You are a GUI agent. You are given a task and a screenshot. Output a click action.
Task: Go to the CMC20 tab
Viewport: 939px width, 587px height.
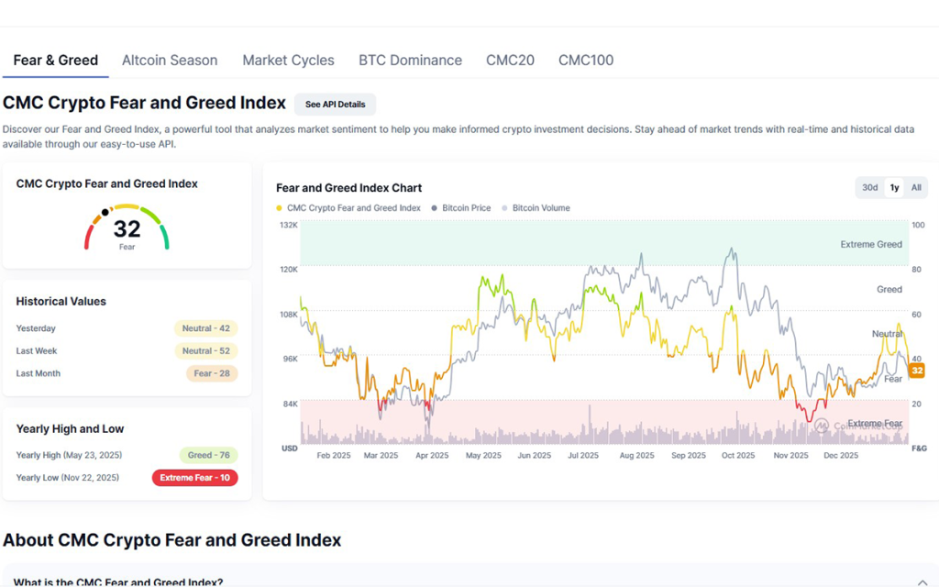[x=510, y=61]
